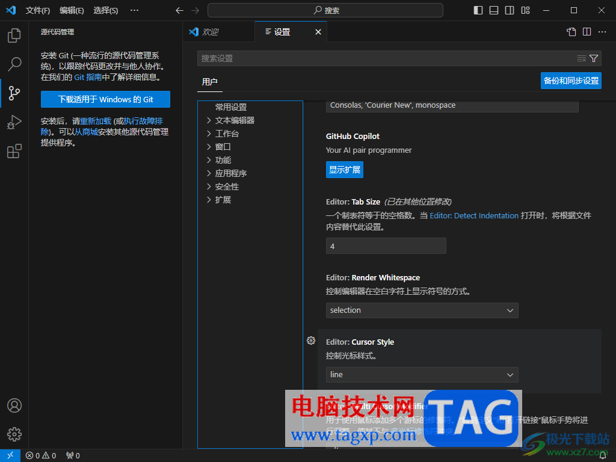
Task: Click the ports forwarded status indicator
Action: [73, 456]
